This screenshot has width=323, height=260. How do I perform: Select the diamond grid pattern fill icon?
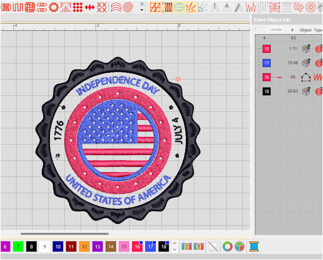click(77, 8)
